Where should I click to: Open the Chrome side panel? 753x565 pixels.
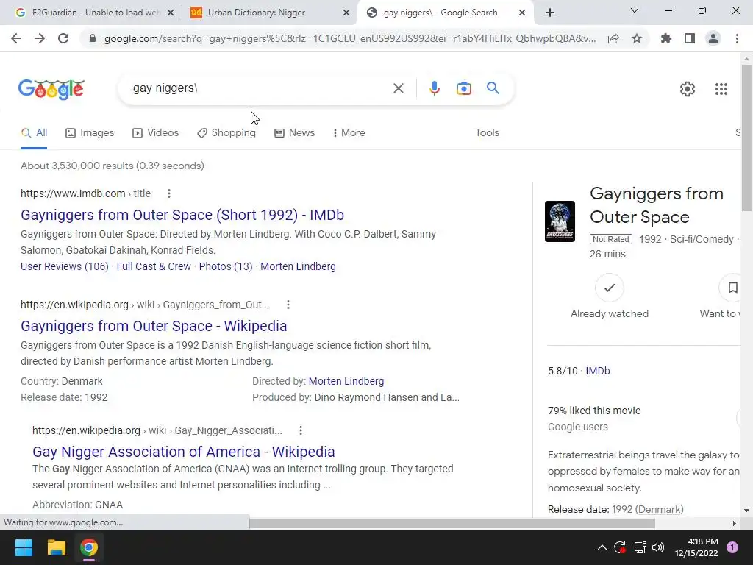point(690,38)
